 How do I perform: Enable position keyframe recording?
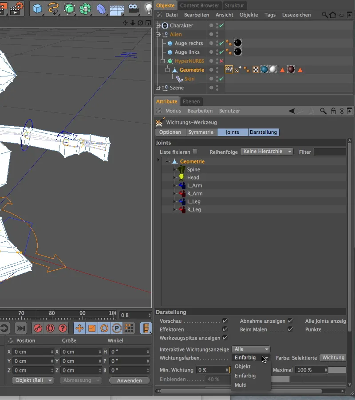point(79,328)
